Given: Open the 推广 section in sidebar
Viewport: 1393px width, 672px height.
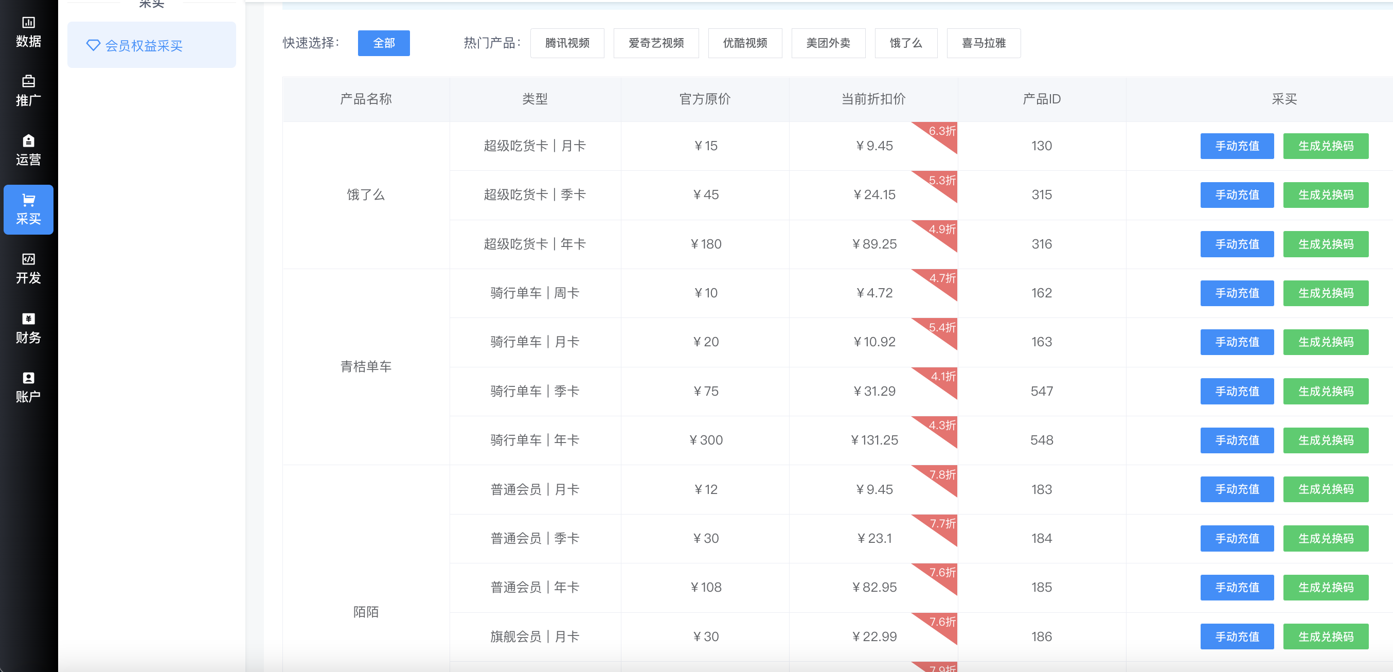Looking at the screenshot, I should [28, 91].
